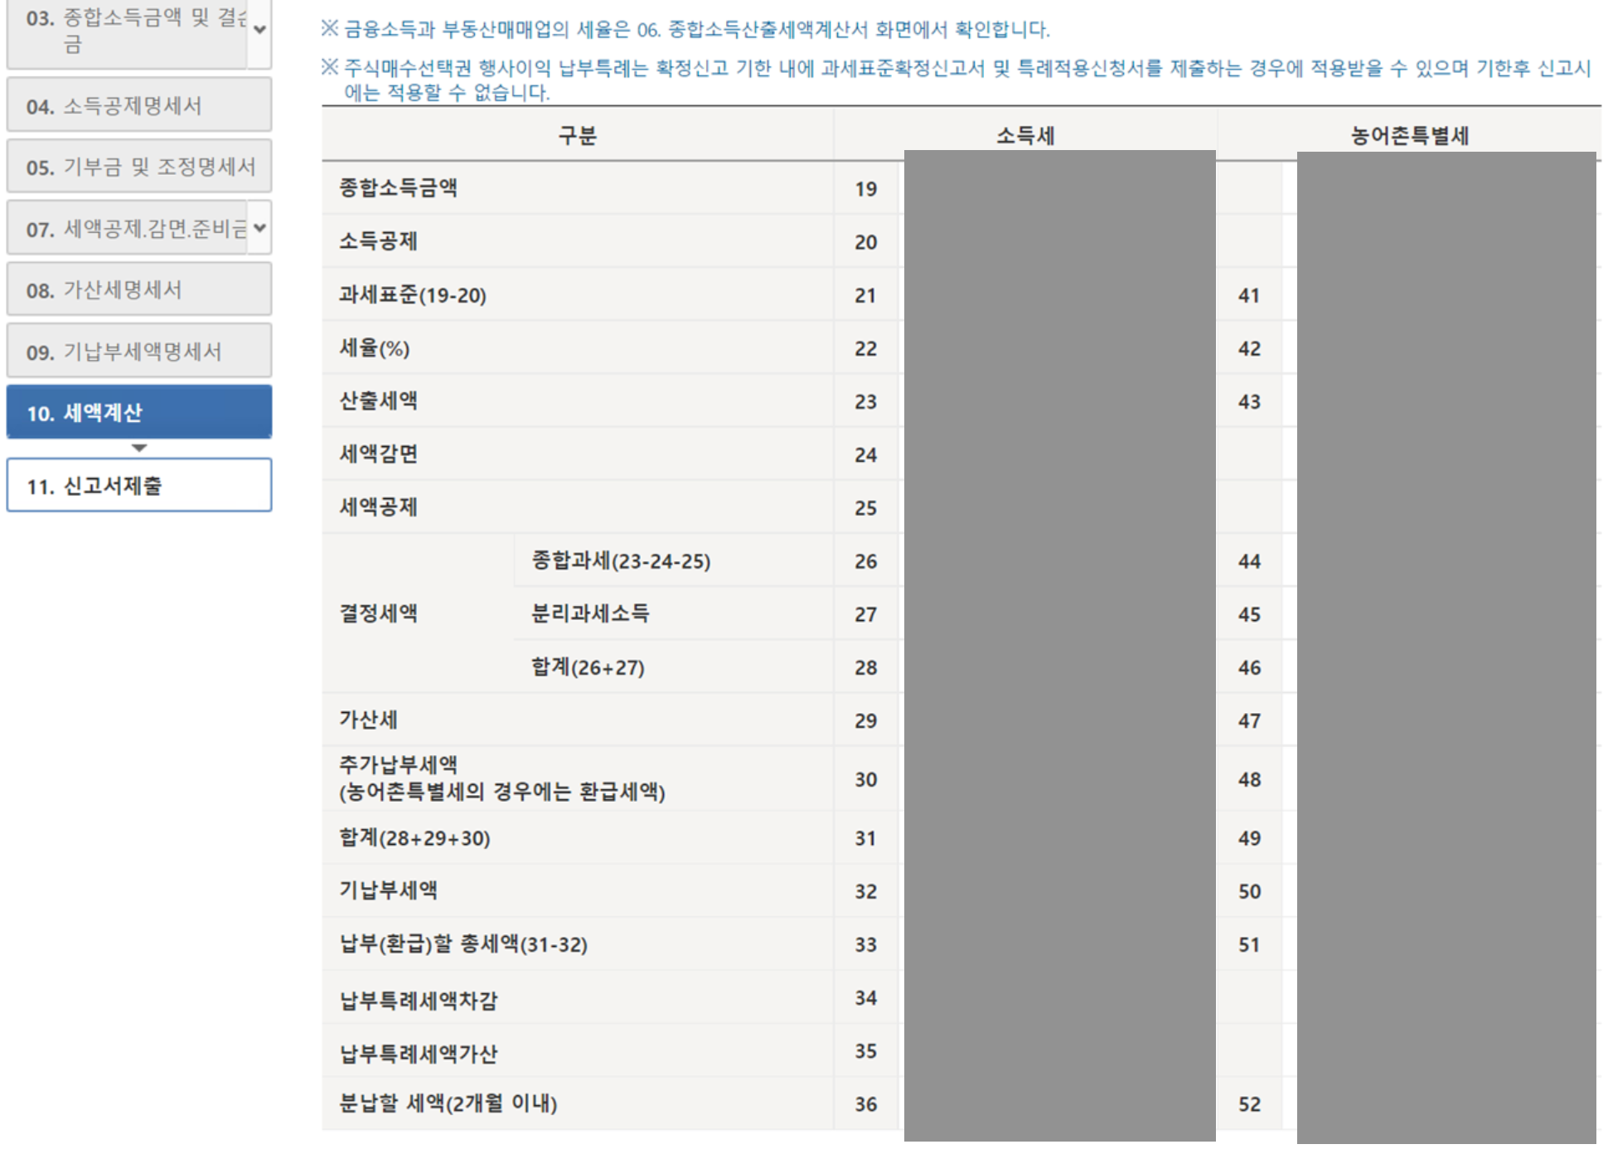
Task: Go to 05. 기부금 및 조정명세서
Action: (138, 167)
